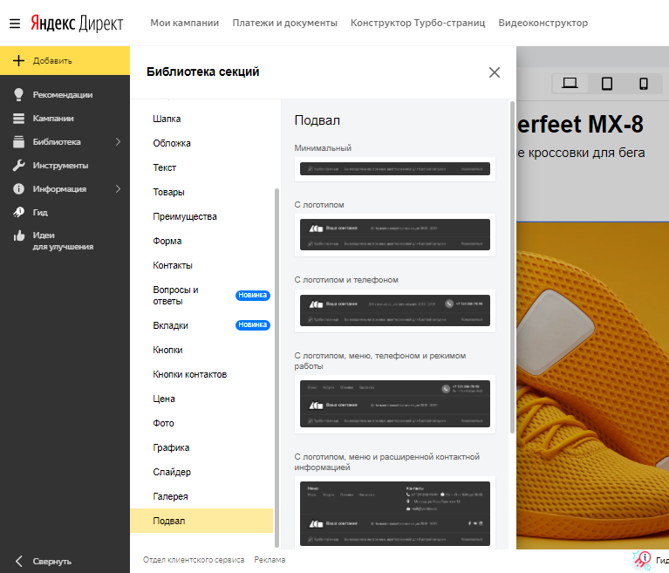Open Мои кампании in top menu
This screenshot has width=669, height=573.
[184, 23]
